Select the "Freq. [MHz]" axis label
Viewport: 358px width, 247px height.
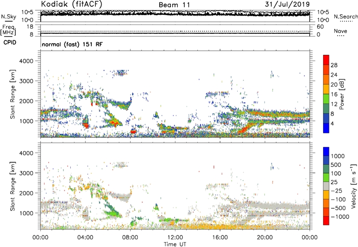coord(8,30)
